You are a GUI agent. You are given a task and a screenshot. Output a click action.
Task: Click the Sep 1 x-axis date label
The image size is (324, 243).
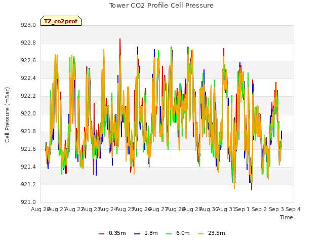coord(243,209)
